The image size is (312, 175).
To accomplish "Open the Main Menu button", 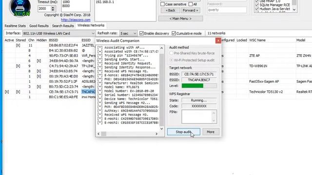I will (180, 18).
